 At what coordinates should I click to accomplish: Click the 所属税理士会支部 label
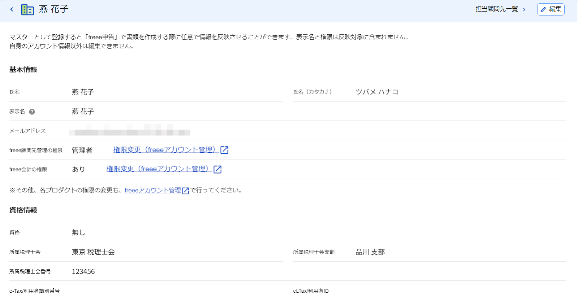click(x=314, y=252)
